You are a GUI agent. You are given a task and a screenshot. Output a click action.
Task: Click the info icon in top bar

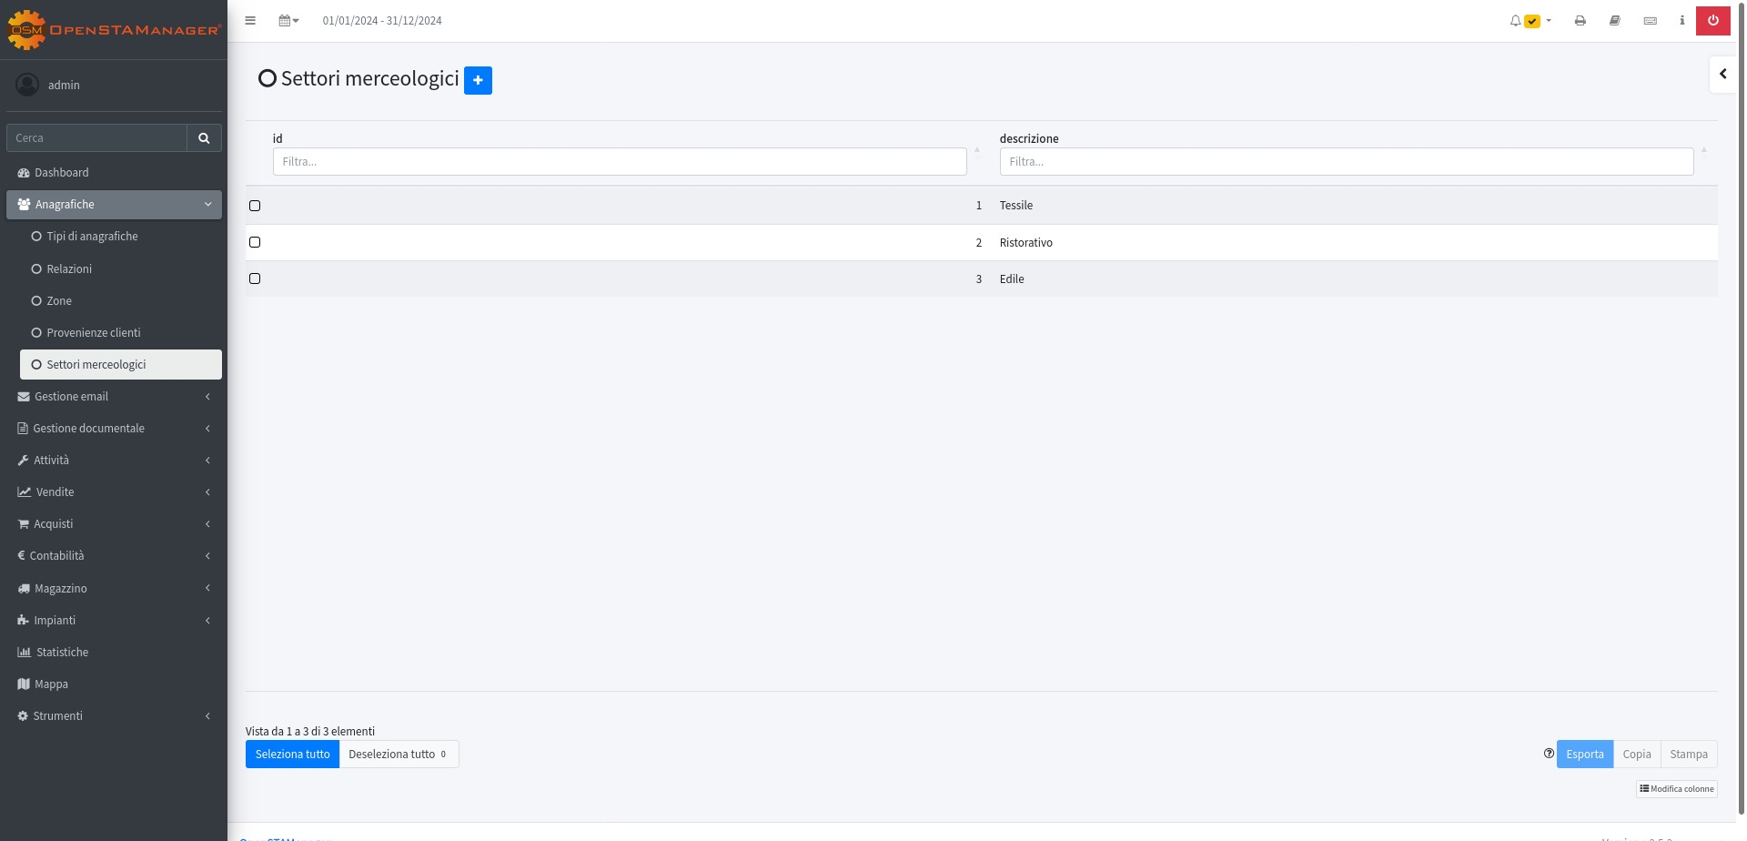pos(1681,21)
